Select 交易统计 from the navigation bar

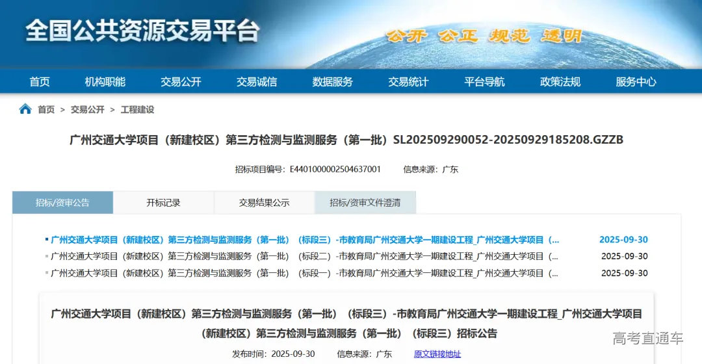coord(408,81)
